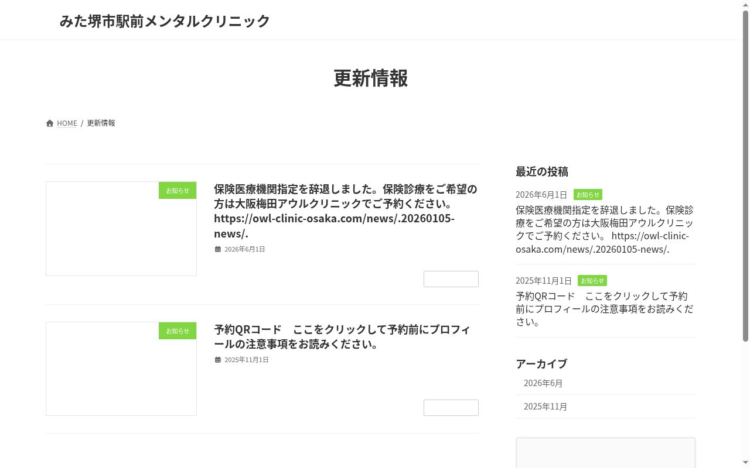Click the アーカイブ sidebar heading

(541, 364)
